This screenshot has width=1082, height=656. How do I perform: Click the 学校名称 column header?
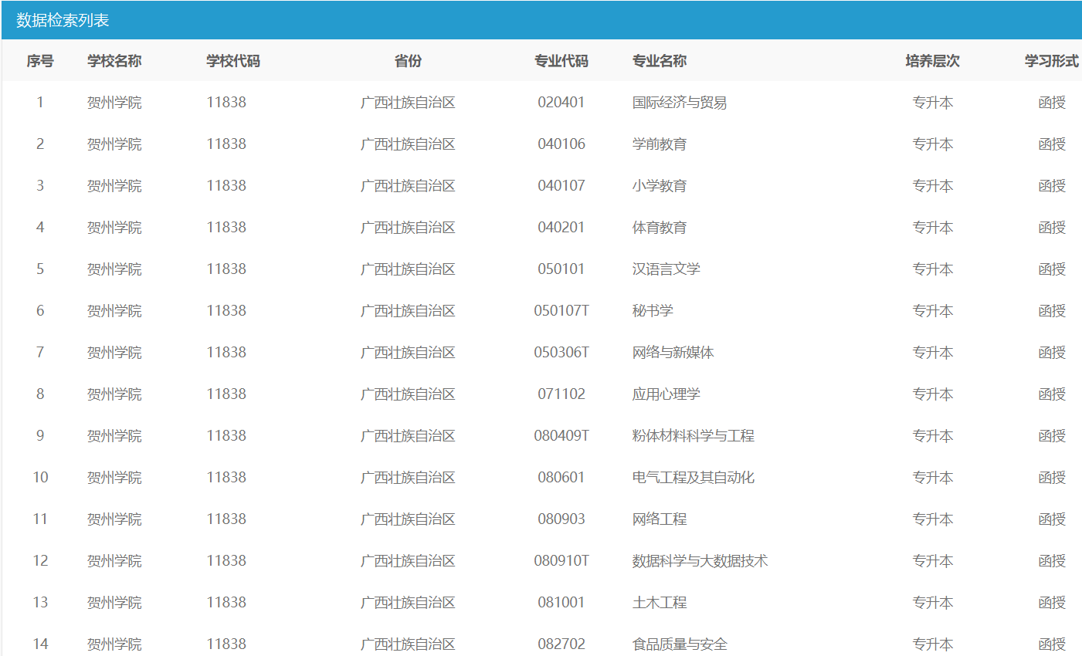(114, 61)
